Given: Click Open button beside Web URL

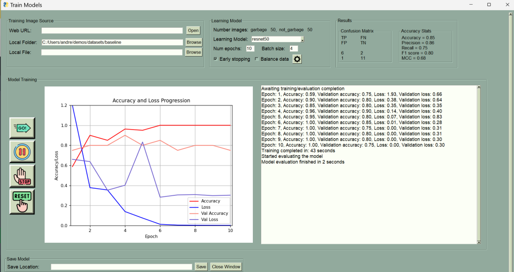Looking at the screenshot, I should [193, 30].
